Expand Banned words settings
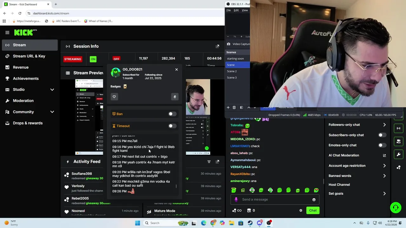Screen dimensions: 406x228 [384, 176]
